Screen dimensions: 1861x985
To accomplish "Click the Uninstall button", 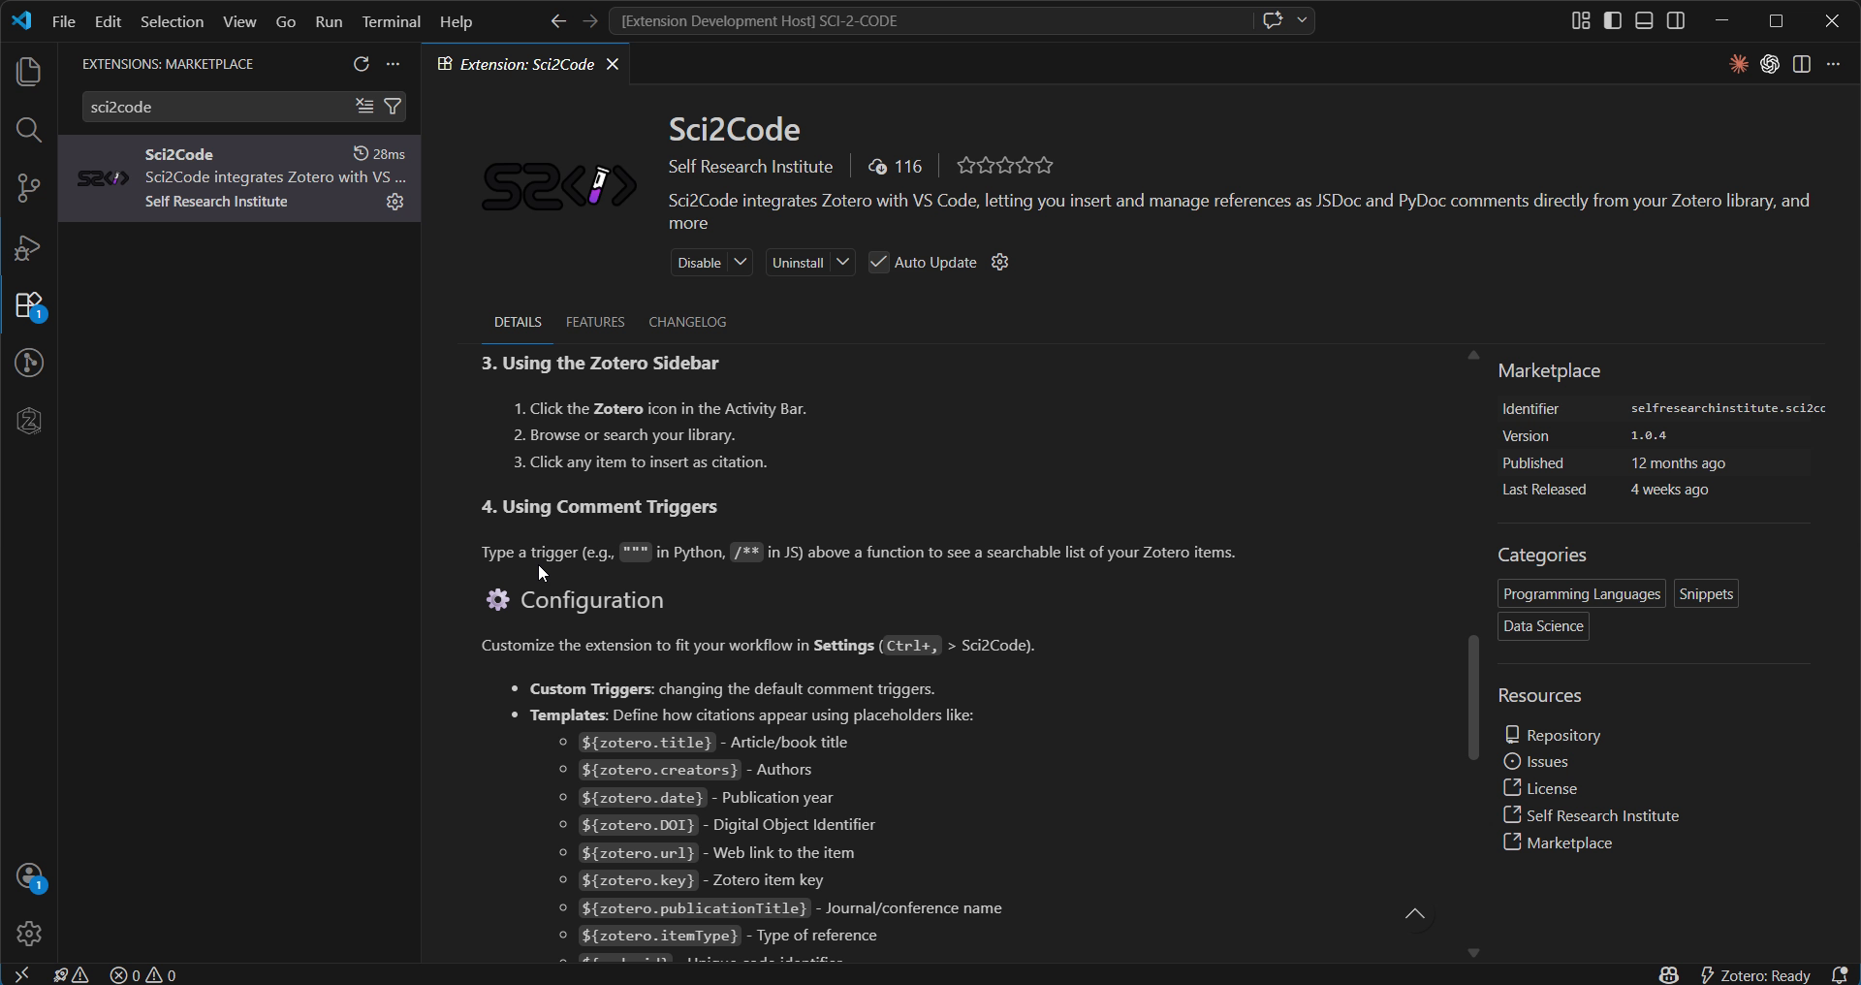I will point(799,263).
